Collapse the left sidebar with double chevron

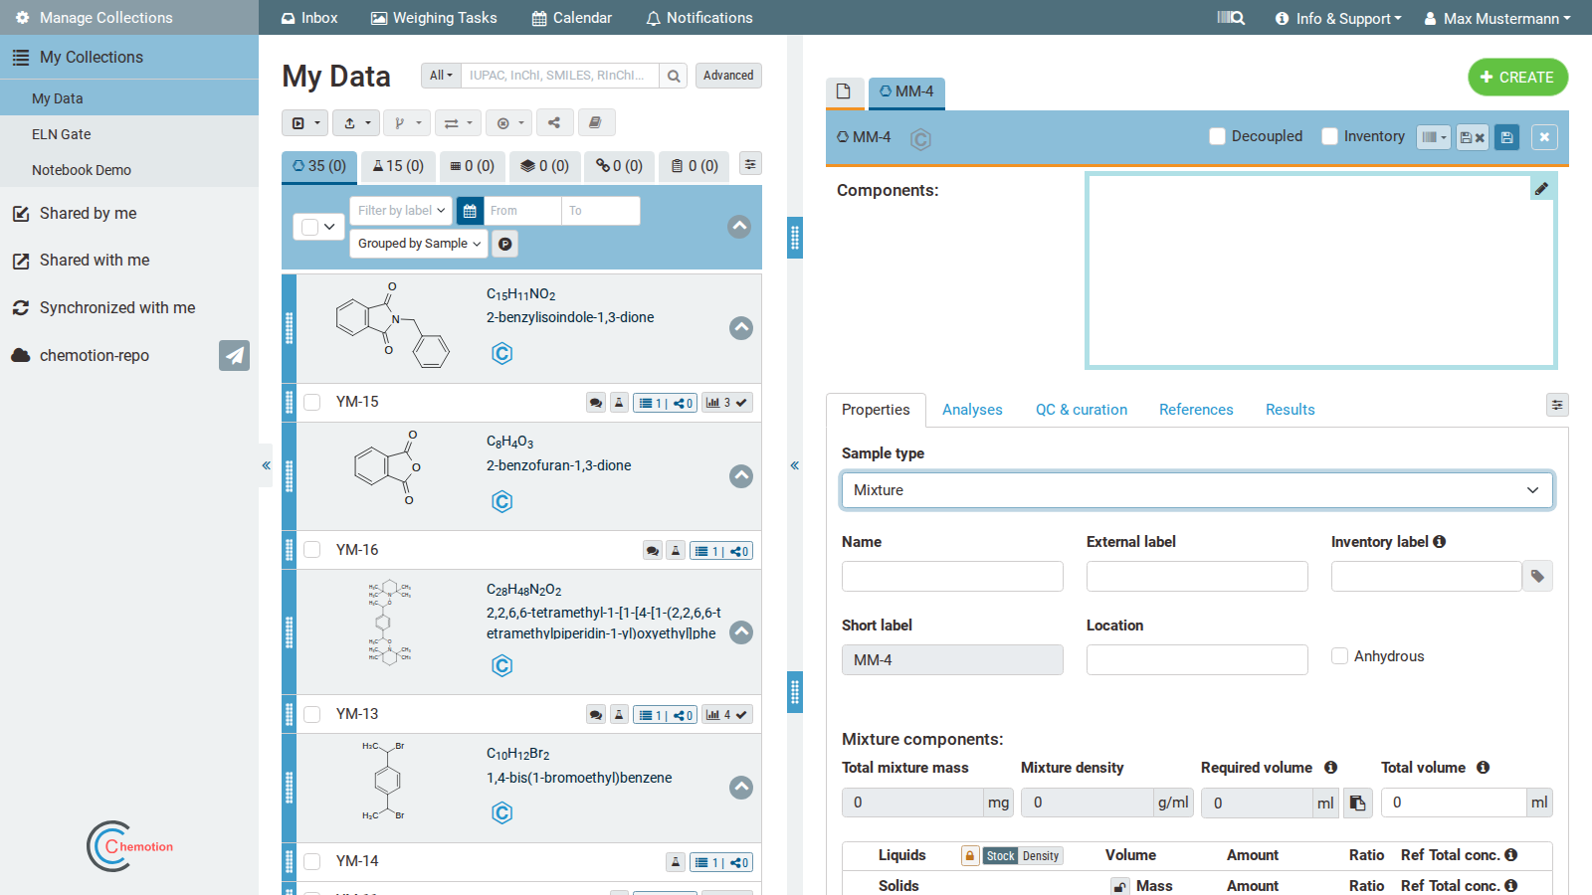coord(266,465)
